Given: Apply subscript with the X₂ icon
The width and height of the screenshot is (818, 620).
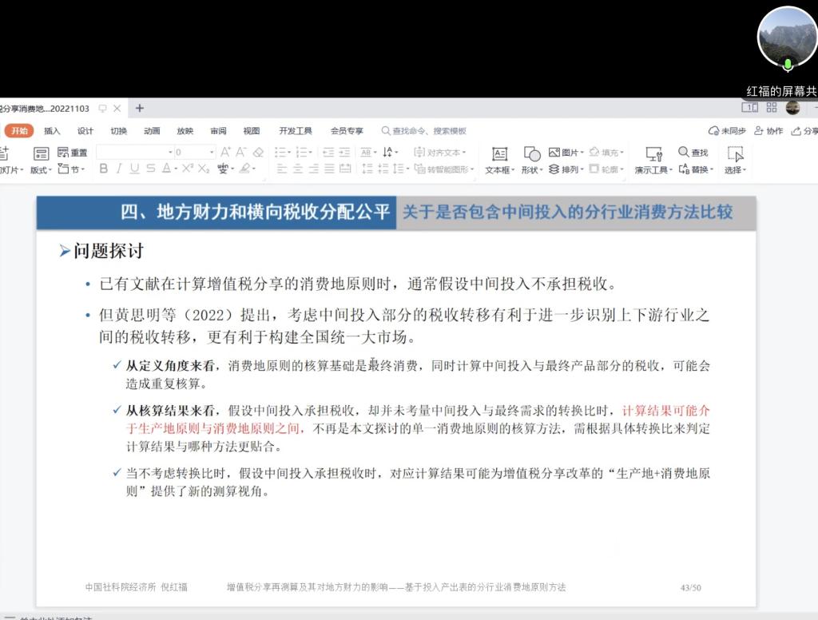Looking at the screenshot, I should click(x=203, y=167).
